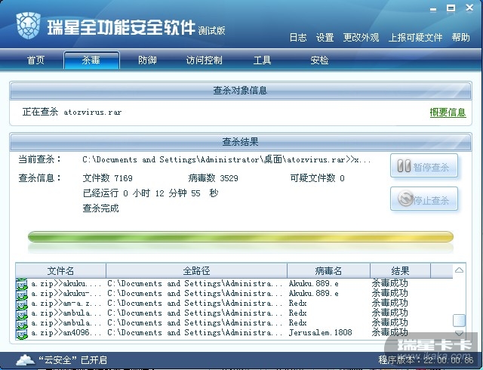The image size is (483, 370).
Task: Click the 停止查杀 button
Action: tap(424, 199)
